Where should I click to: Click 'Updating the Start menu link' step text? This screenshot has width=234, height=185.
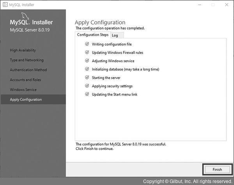114,94
